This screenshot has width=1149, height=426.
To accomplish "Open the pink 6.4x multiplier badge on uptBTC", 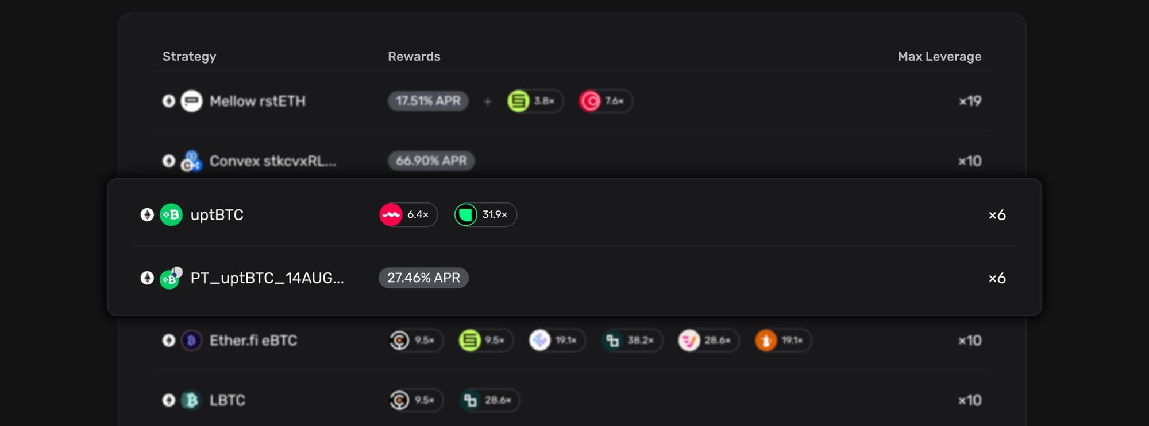I will pyautogui.click(x=407, y=215).
